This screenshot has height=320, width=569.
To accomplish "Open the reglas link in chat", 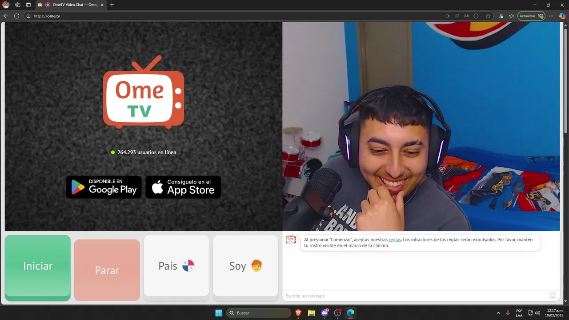I will click(395, 240).
